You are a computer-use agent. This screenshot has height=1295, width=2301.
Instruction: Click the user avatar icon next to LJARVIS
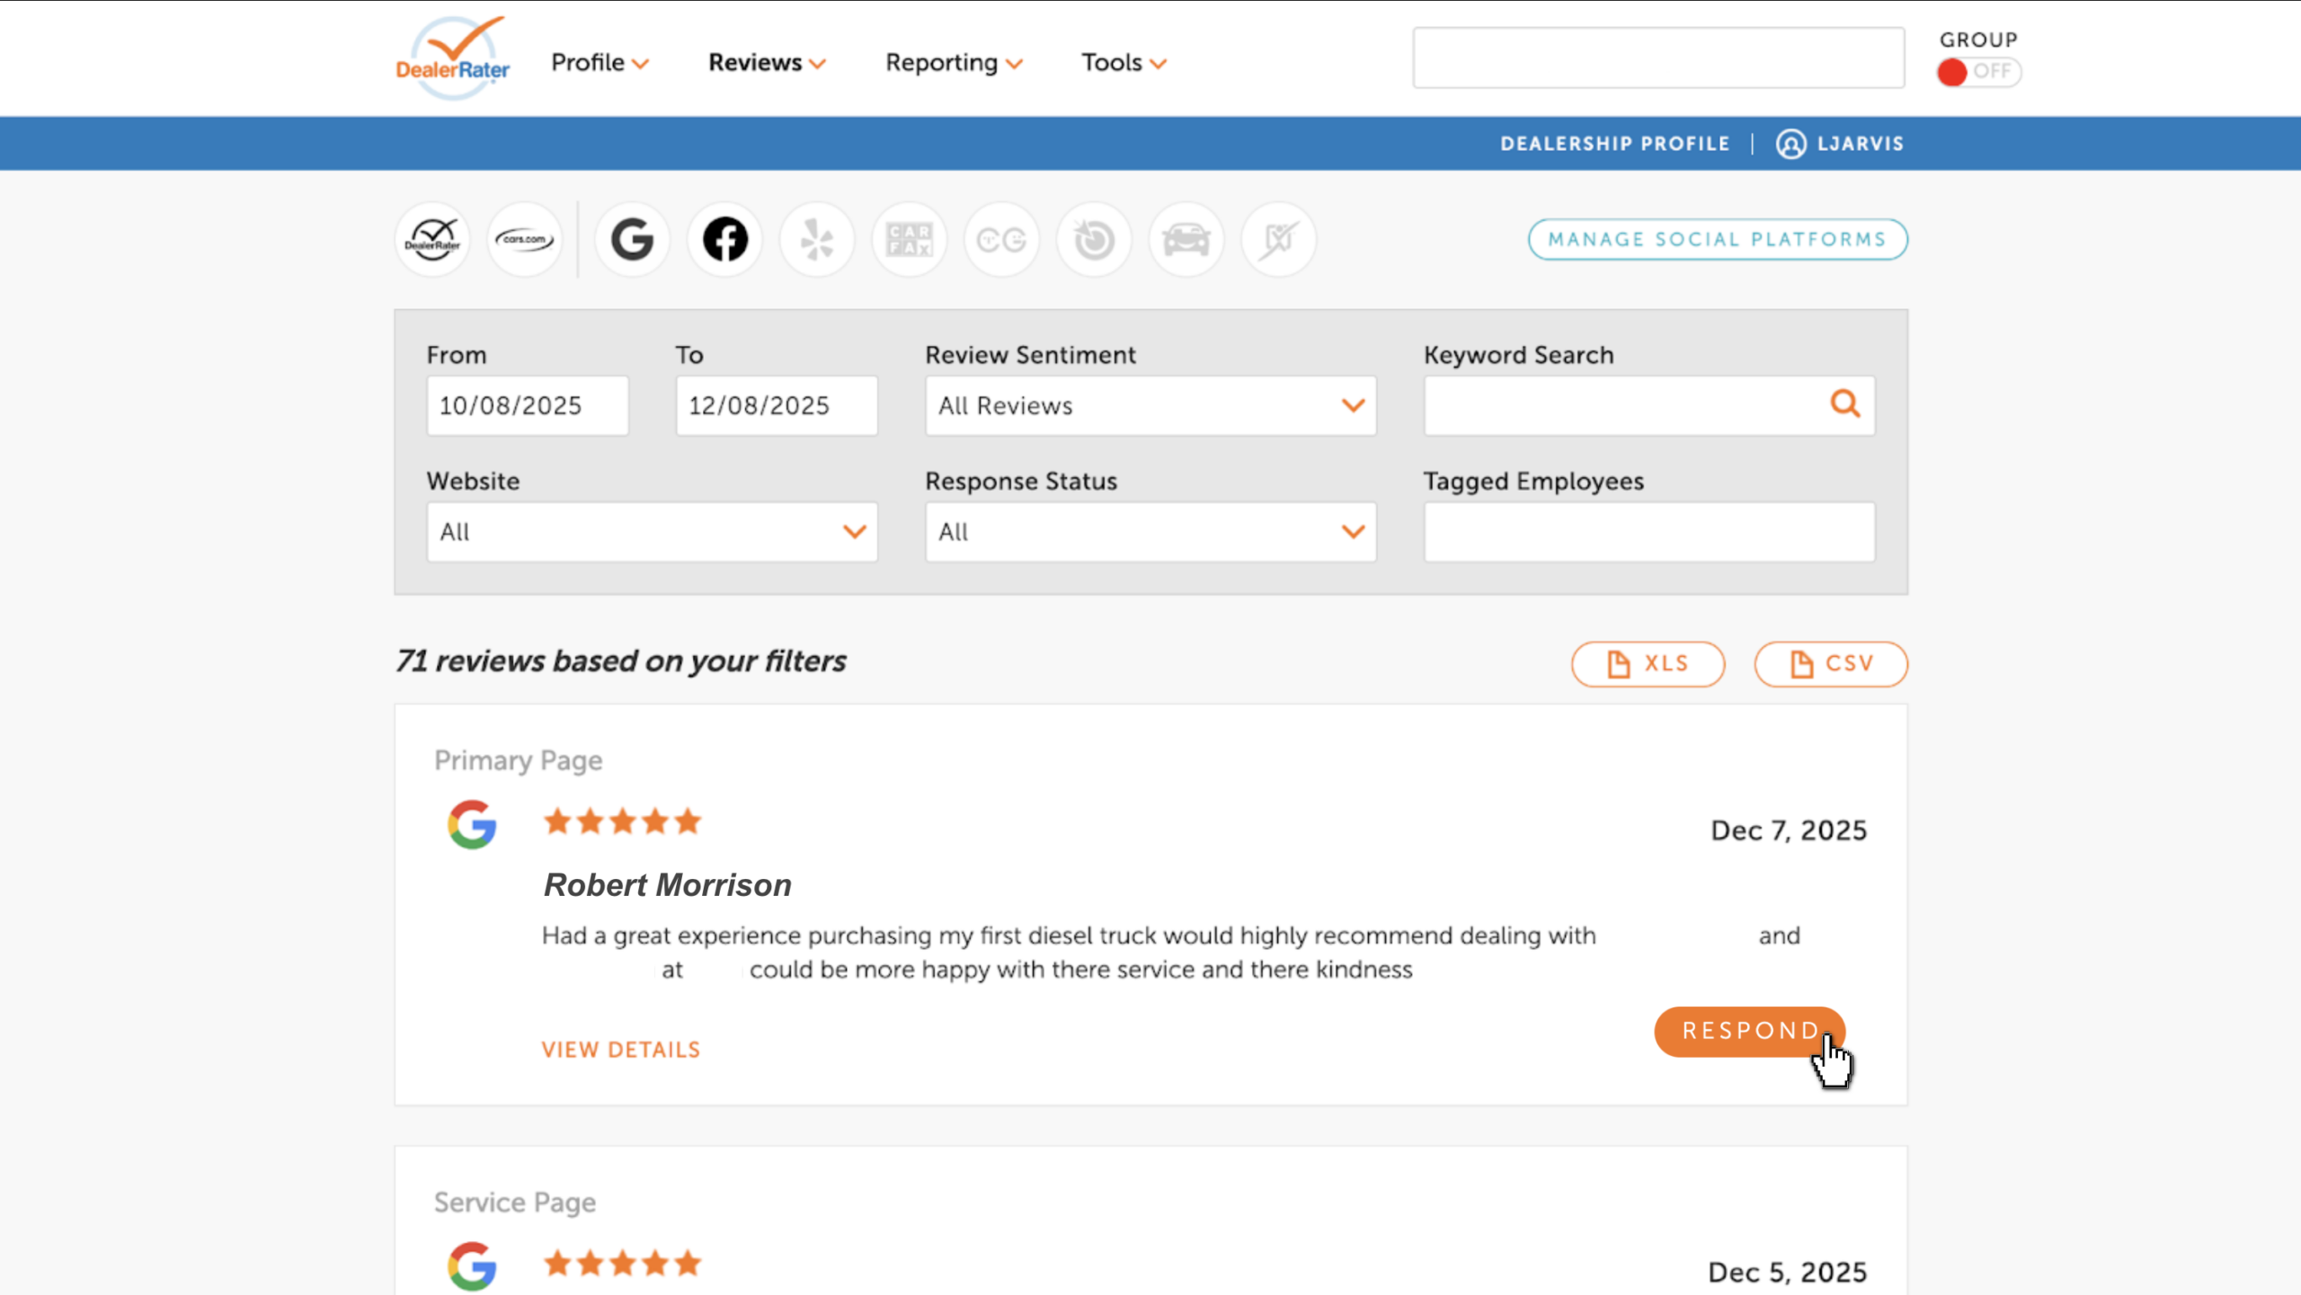point(1790,144)
